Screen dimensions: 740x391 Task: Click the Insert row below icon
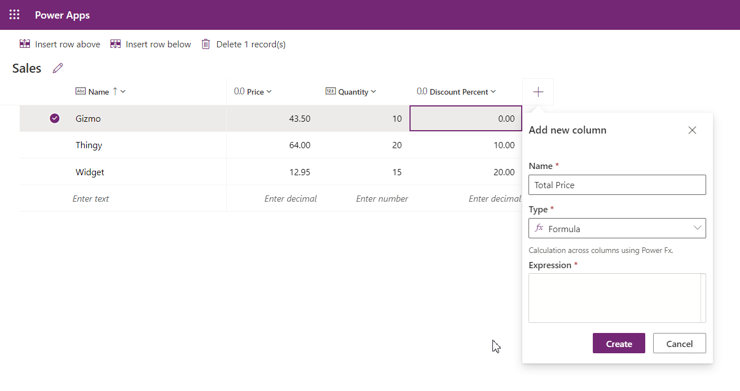point(116,44)
